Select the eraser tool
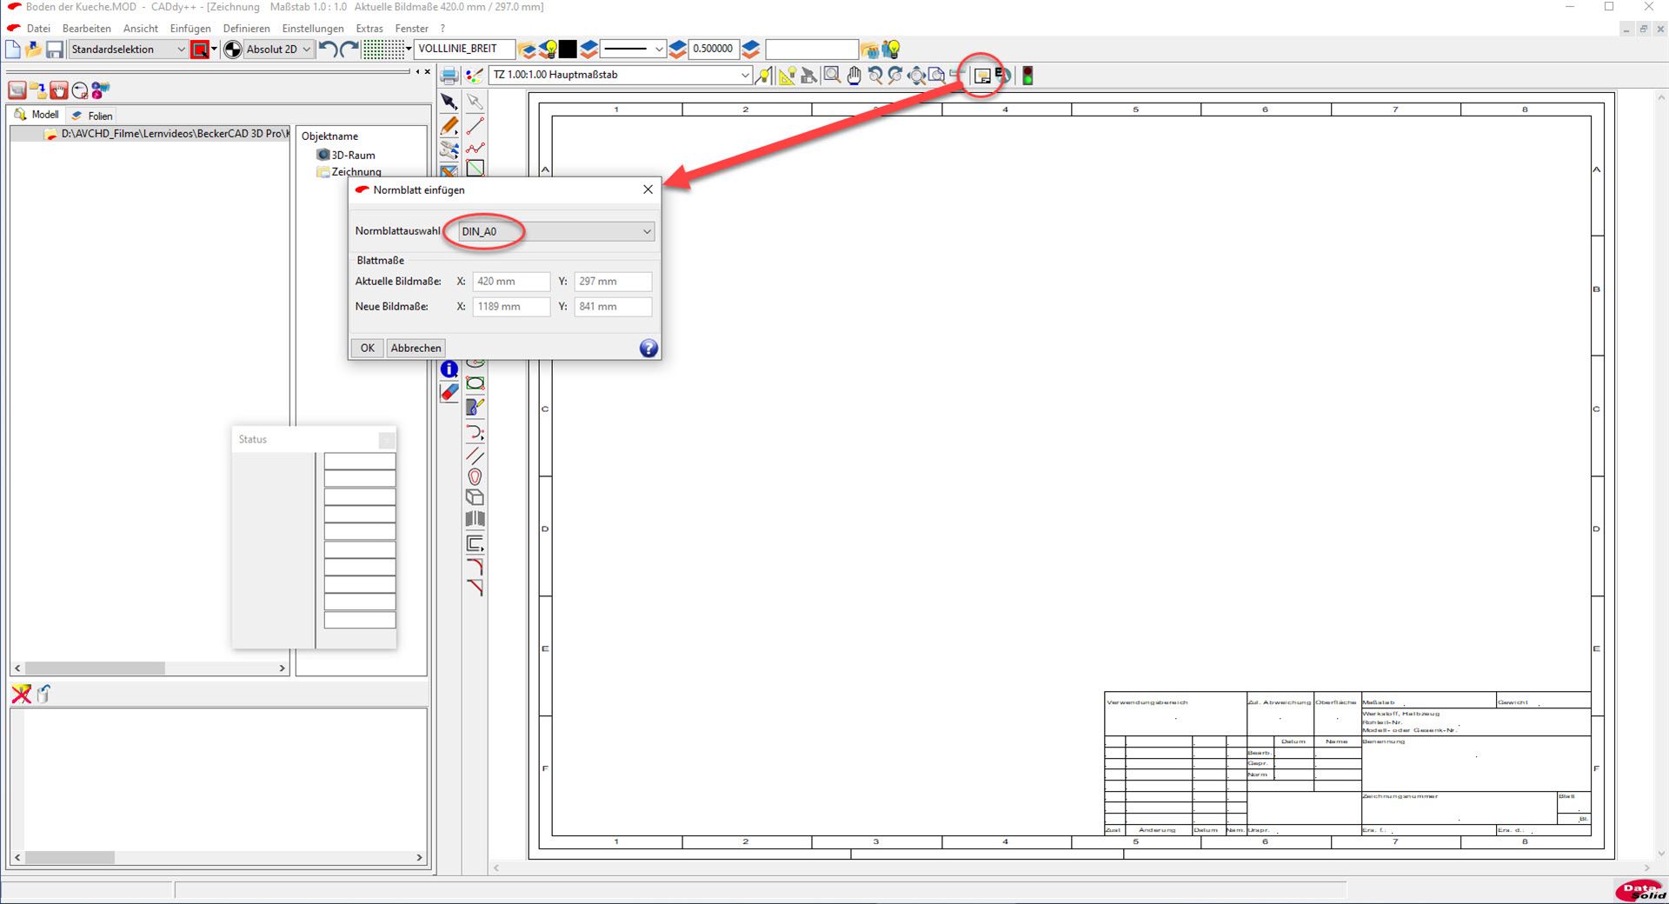Viewport: 1669px width, 904px height. (x=449, y=393)
